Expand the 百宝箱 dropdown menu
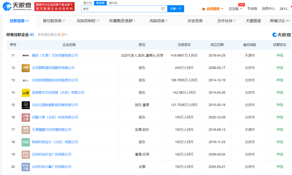Viewport: 292px width, 175px height. (x=241, y=9)
